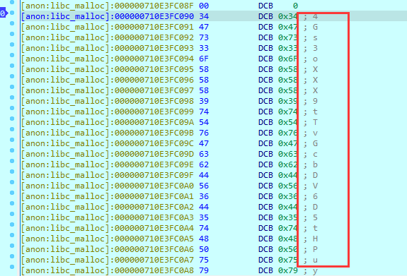Click comment 3 on row 000000710E3FC093
The width and height of the screenshot is (407, 276).
[315, 48]
